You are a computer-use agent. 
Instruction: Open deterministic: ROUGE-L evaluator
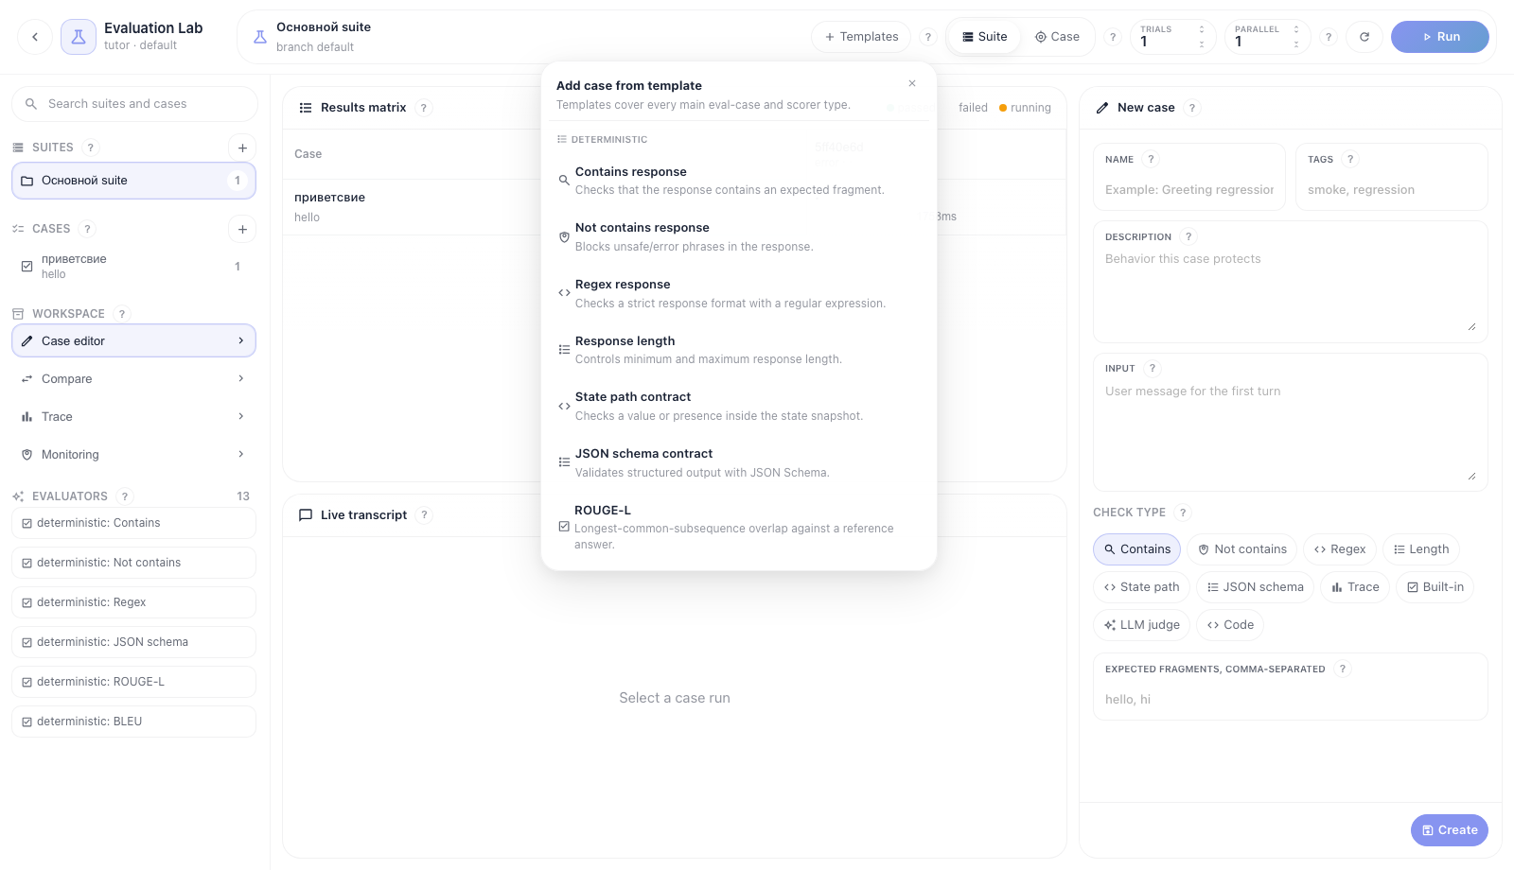tap(133, 682)
